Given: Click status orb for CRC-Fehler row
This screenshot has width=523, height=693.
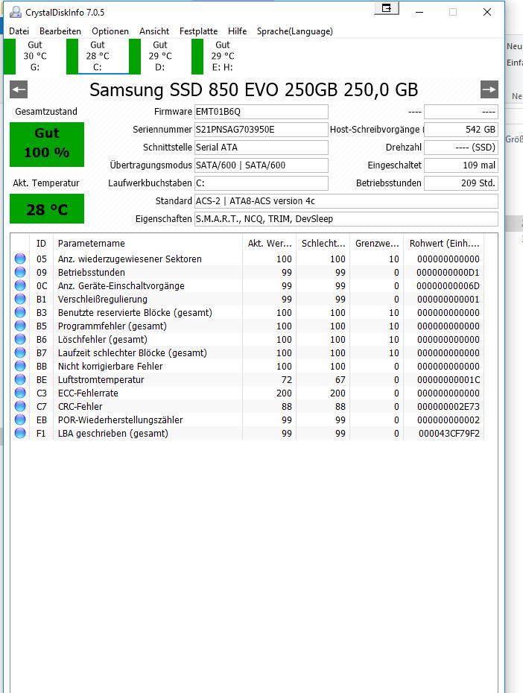Looking at the screenshot, I should coord(20,406).
